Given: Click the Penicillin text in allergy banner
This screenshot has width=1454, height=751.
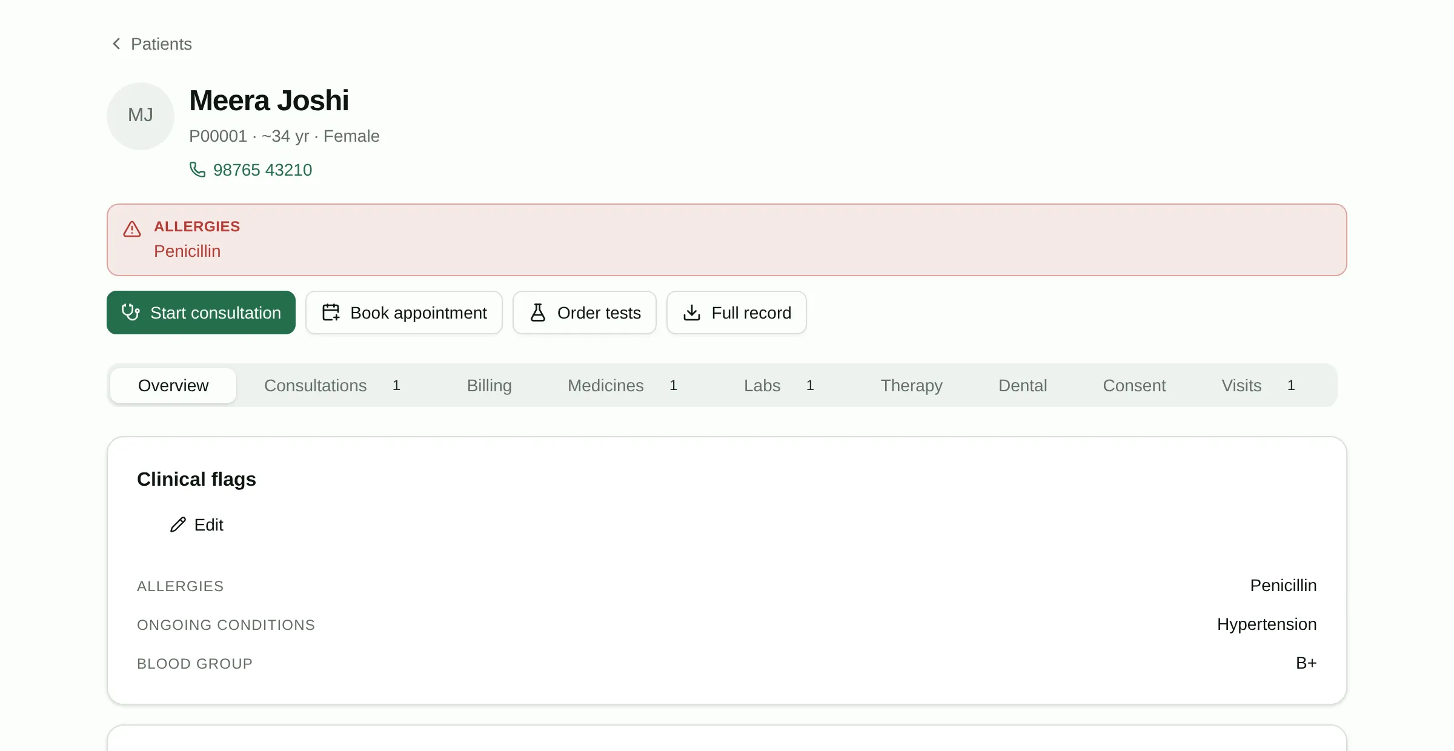Looking at the screenshot, I should (x=187, y=251).
